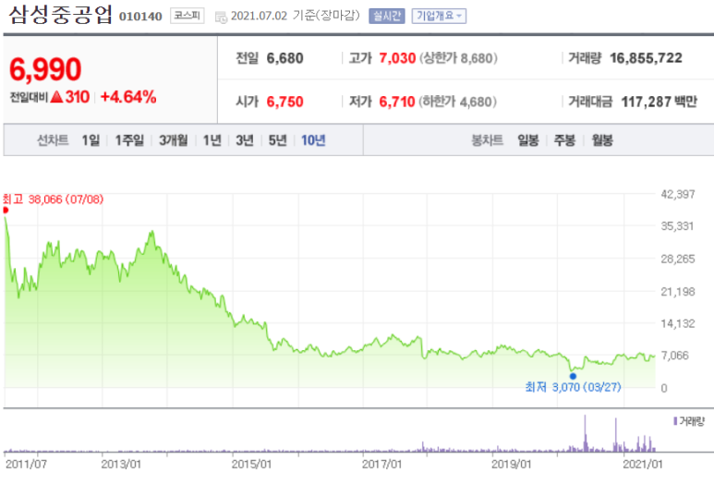Image resolution: width=714 pixels, height=484 pixels.
Task: Click the 2011/07 axis label
Action: pyautogui.click(x=26, y=465)
